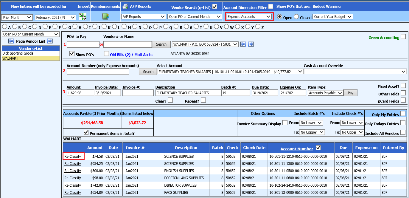Screen dimensions: 409x198
Task: Click the right Page Vendor List arrow
Action: coord(50,41)
